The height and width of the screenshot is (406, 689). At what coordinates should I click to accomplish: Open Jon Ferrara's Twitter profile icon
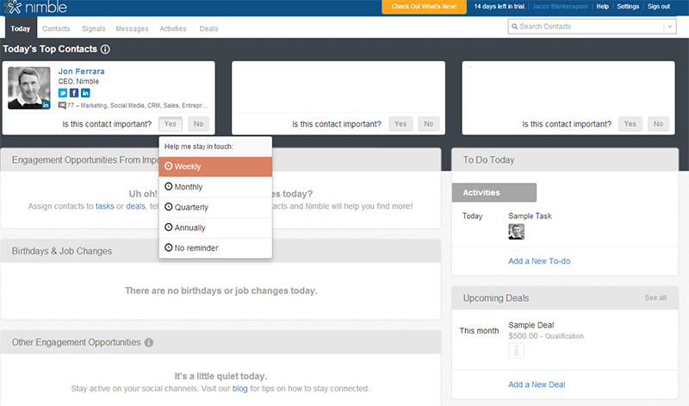pyautogui.click(x=63, y=93)
